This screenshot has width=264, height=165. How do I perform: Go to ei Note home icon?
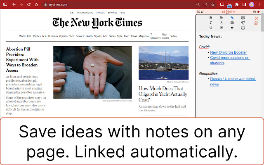coord(255,12)
